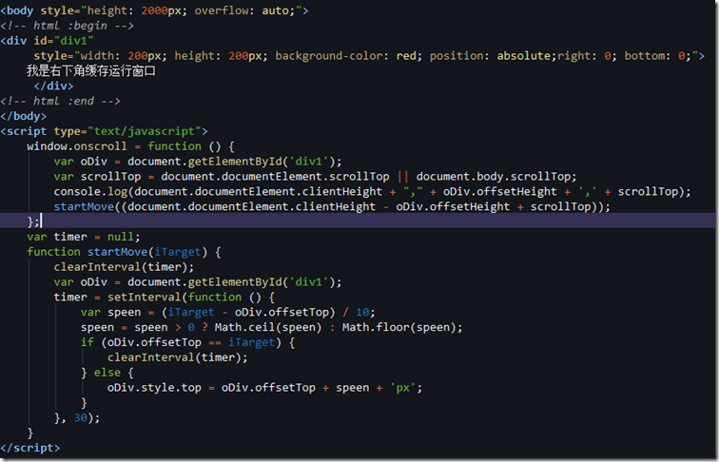Click the closing </div> tag

click(x=53, y=87)
